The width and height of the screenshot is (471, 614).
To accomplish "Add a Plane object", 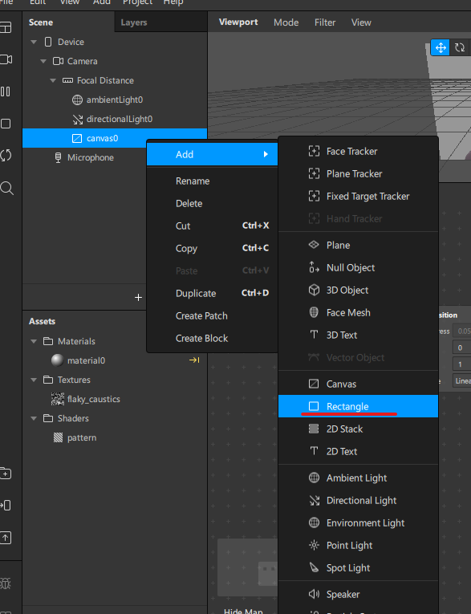I will coord(358,245).
